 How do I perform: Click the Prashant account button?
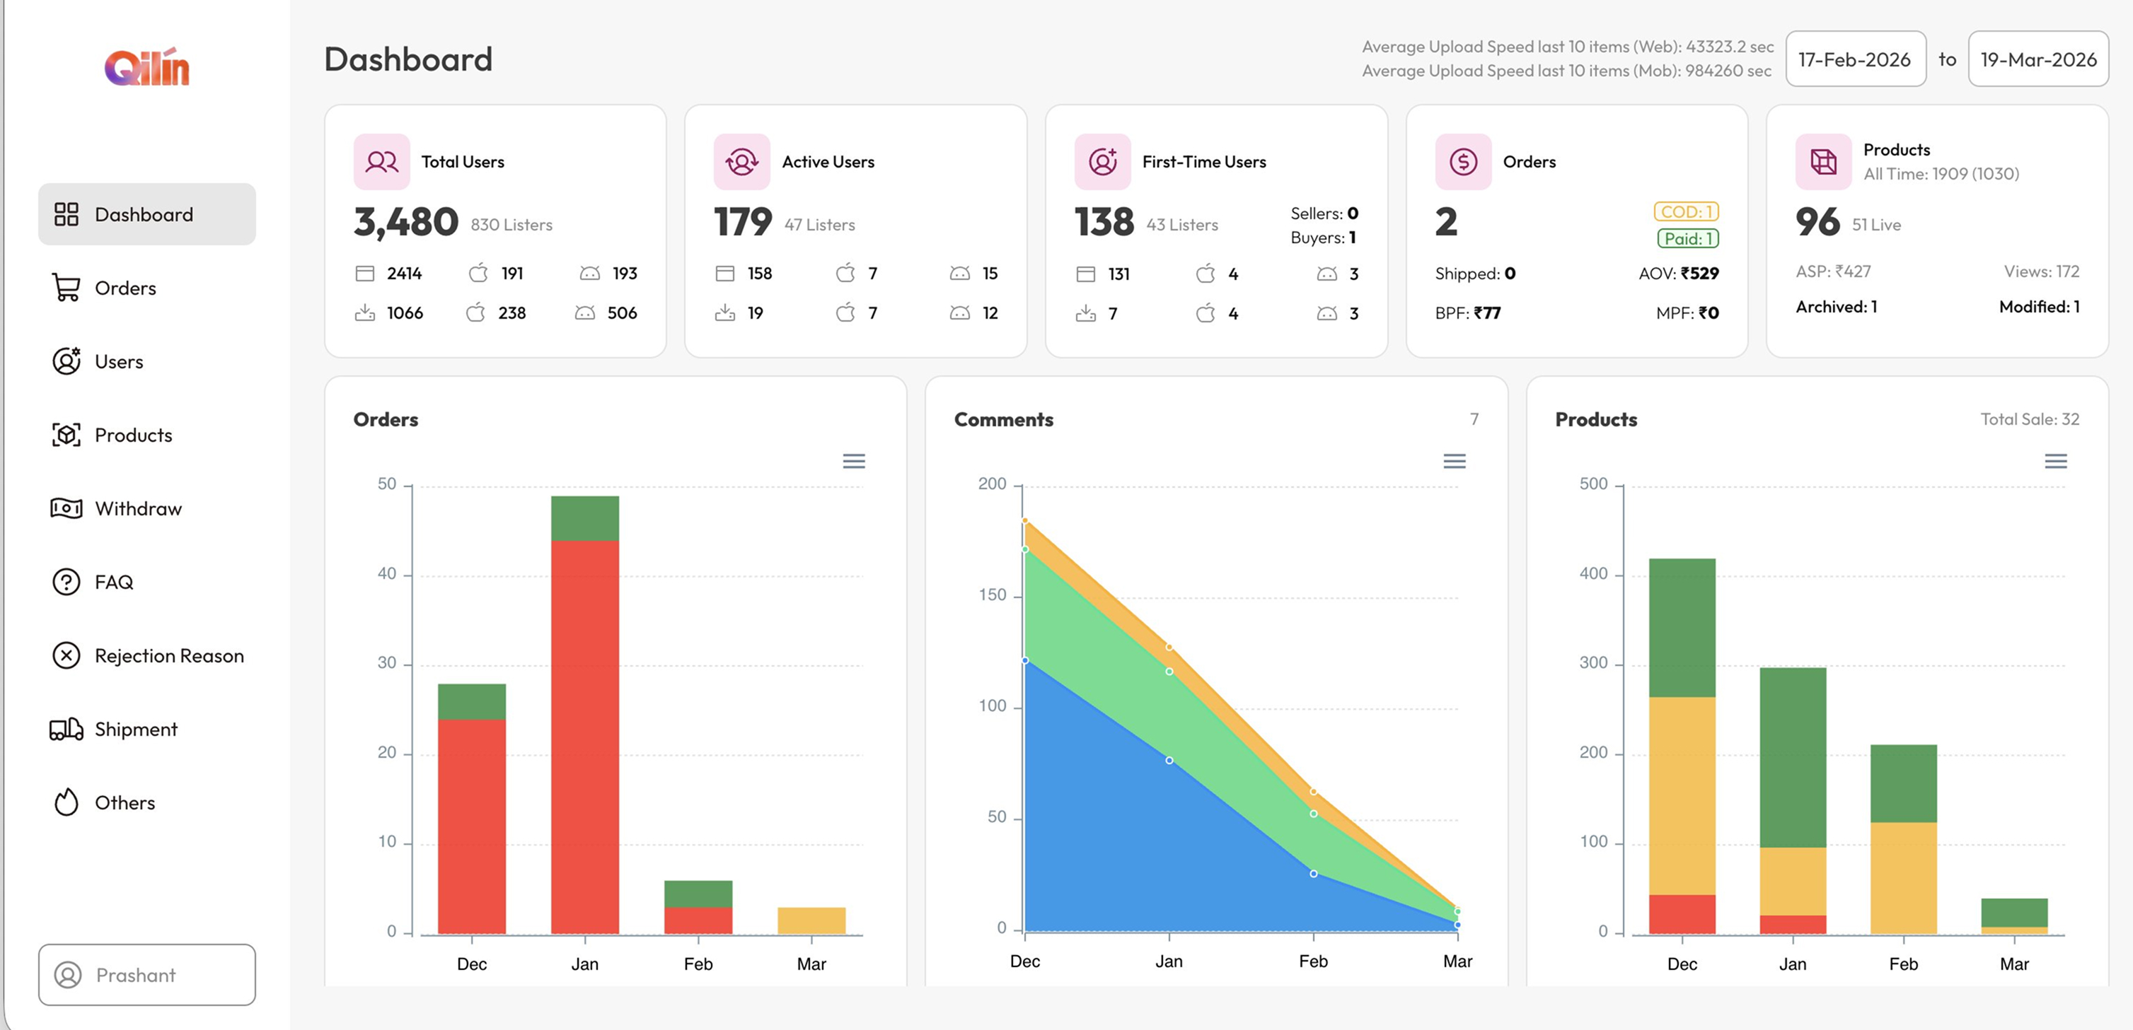point(146,975)
